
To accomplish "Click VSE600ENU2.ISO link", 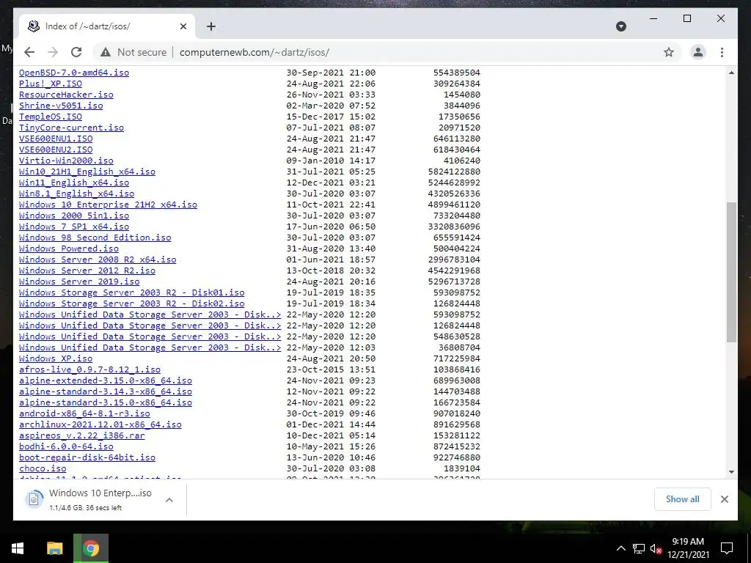I will pos(56,150).
